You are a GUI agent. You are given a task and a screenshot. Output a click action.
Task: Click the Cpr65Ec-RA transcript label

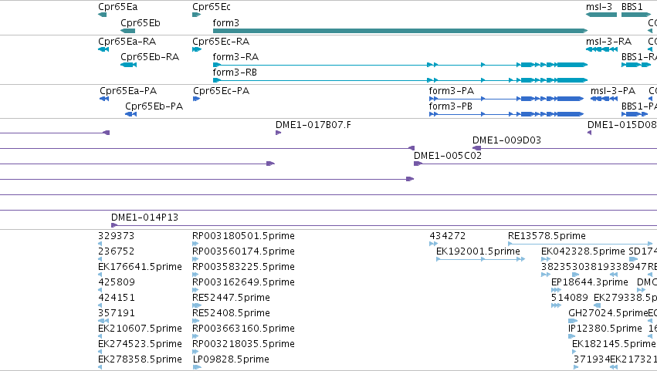(x=221, y=42)
